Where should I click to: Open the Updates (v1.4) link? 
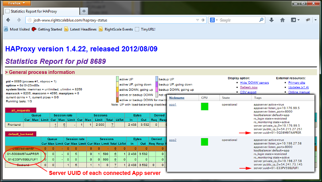click(x=299, y=87)
